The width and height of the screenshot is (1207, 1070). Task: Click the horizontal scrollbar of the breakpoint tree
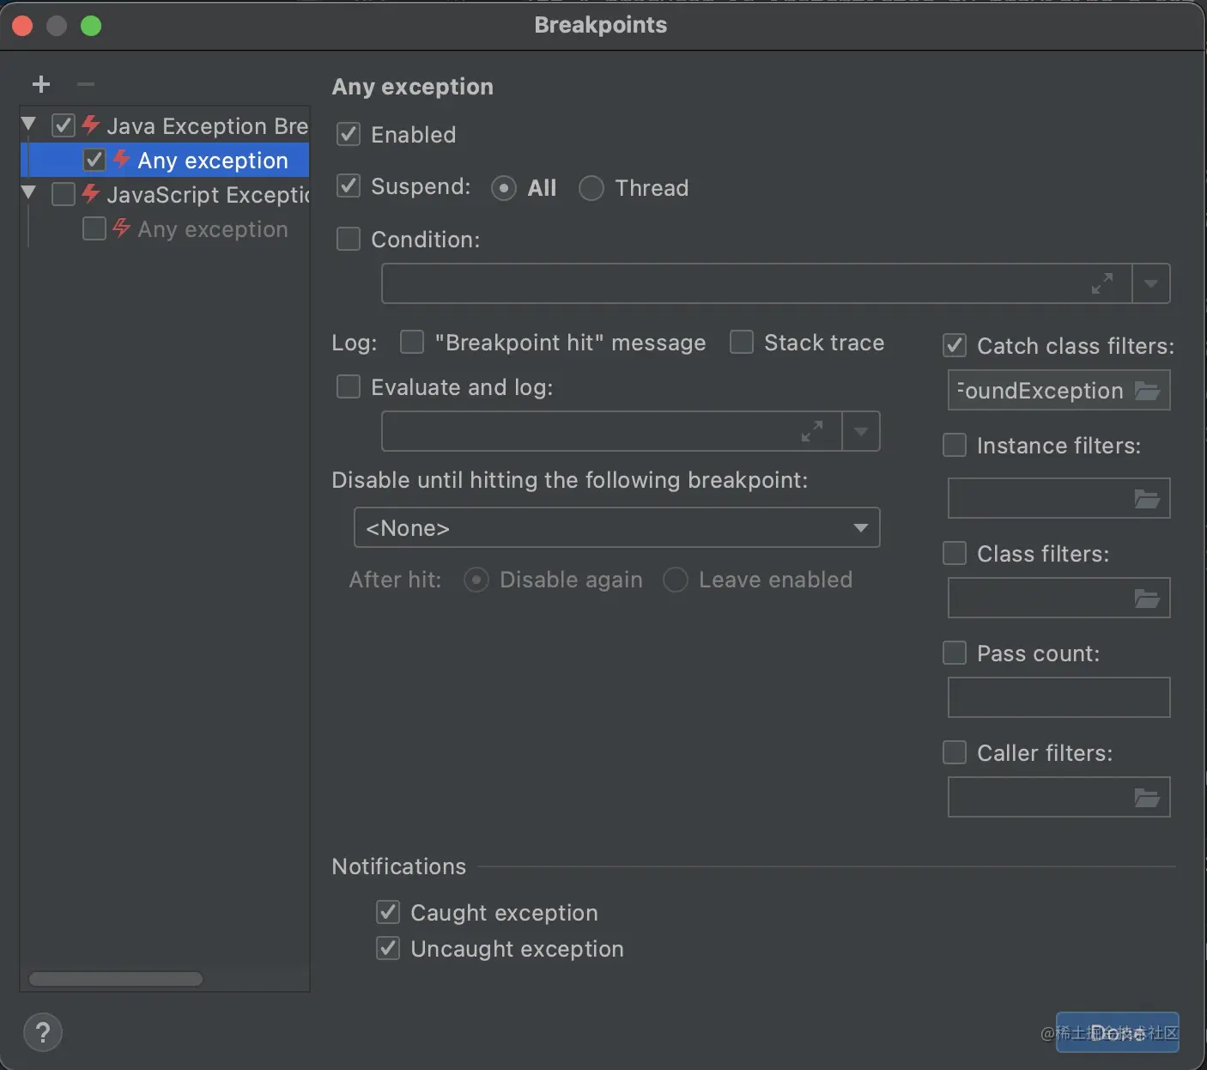pos(116,979)
